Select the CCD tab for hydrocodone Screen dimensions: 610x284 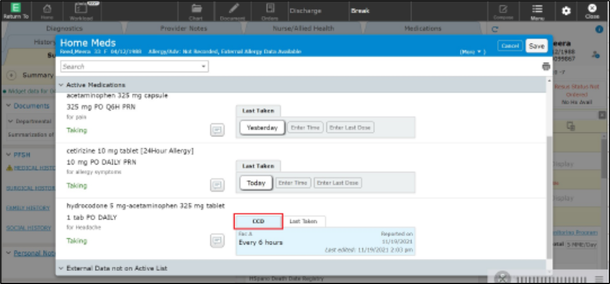tap(259, 221)
